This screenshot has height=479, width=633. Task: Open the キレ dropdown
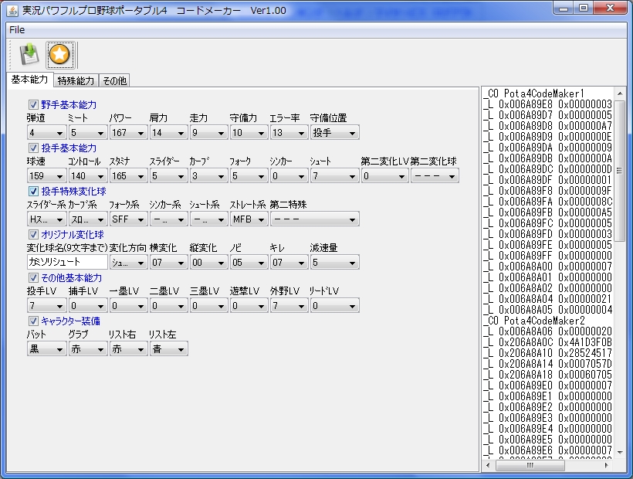point(288,262)
